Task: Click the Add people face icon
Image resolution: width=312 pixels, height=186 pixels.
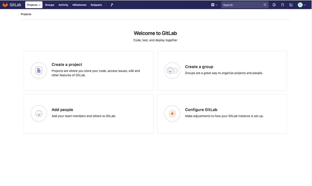Action: click(x=39, y=113)
